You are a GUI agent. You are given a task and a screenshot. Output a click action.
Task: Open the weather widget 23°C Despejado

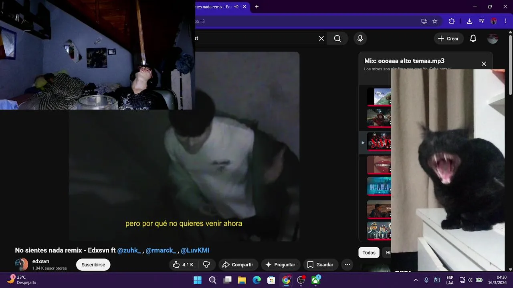[22, 280]
